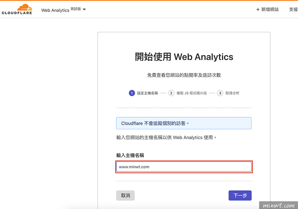This screenshot has width=298, height=209.
Task: Click the 測試版 beta badge
Action: pyautogui.click(x=76, y=9)
